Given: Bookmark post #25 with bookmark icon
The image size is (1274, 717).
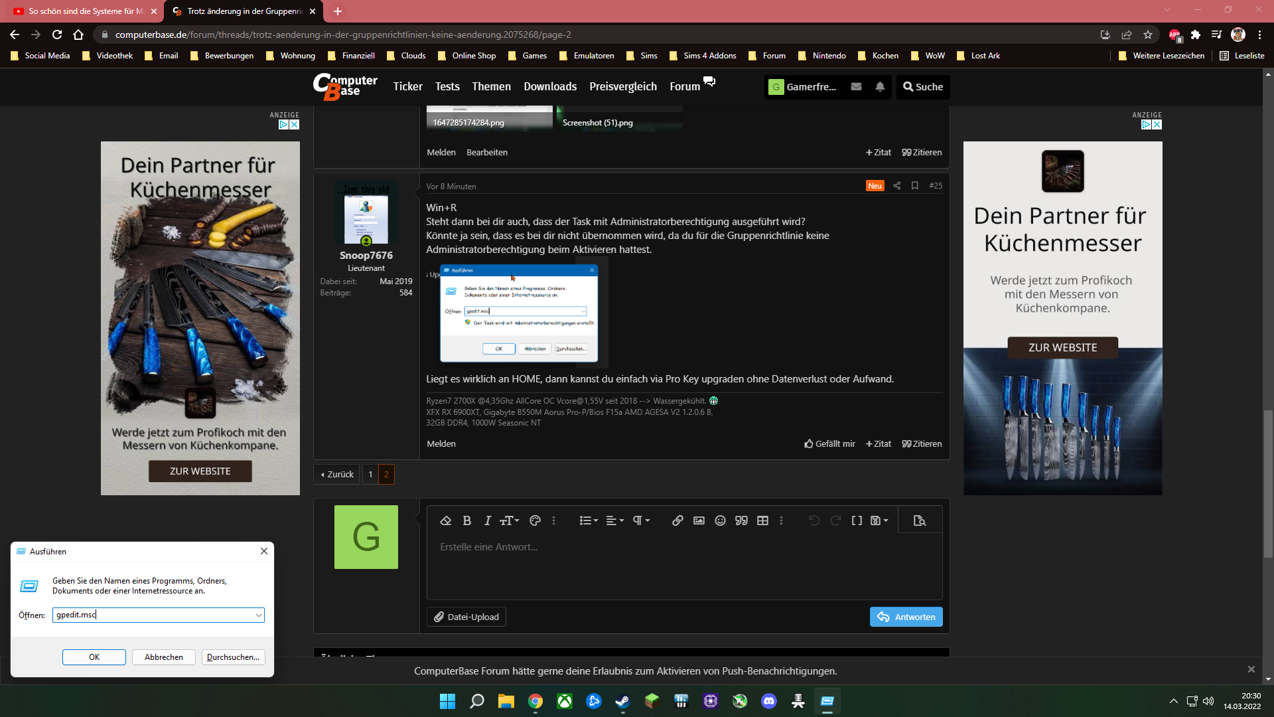Looking at the screenshot, I should tap(915, 186).
